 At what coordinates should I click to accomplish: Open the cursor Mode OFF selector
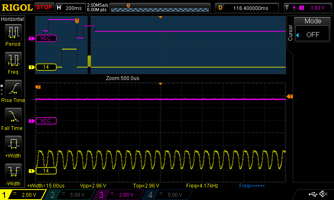[x=313, y=35]
